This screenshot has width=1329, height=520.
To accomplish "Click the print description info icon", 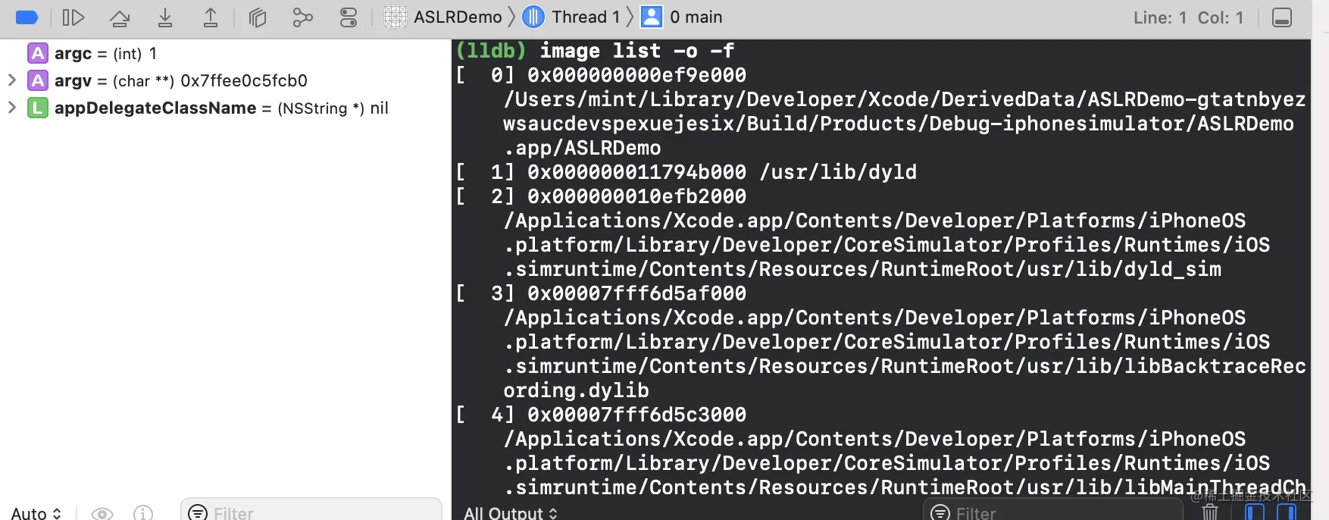I will coord(143,513).
